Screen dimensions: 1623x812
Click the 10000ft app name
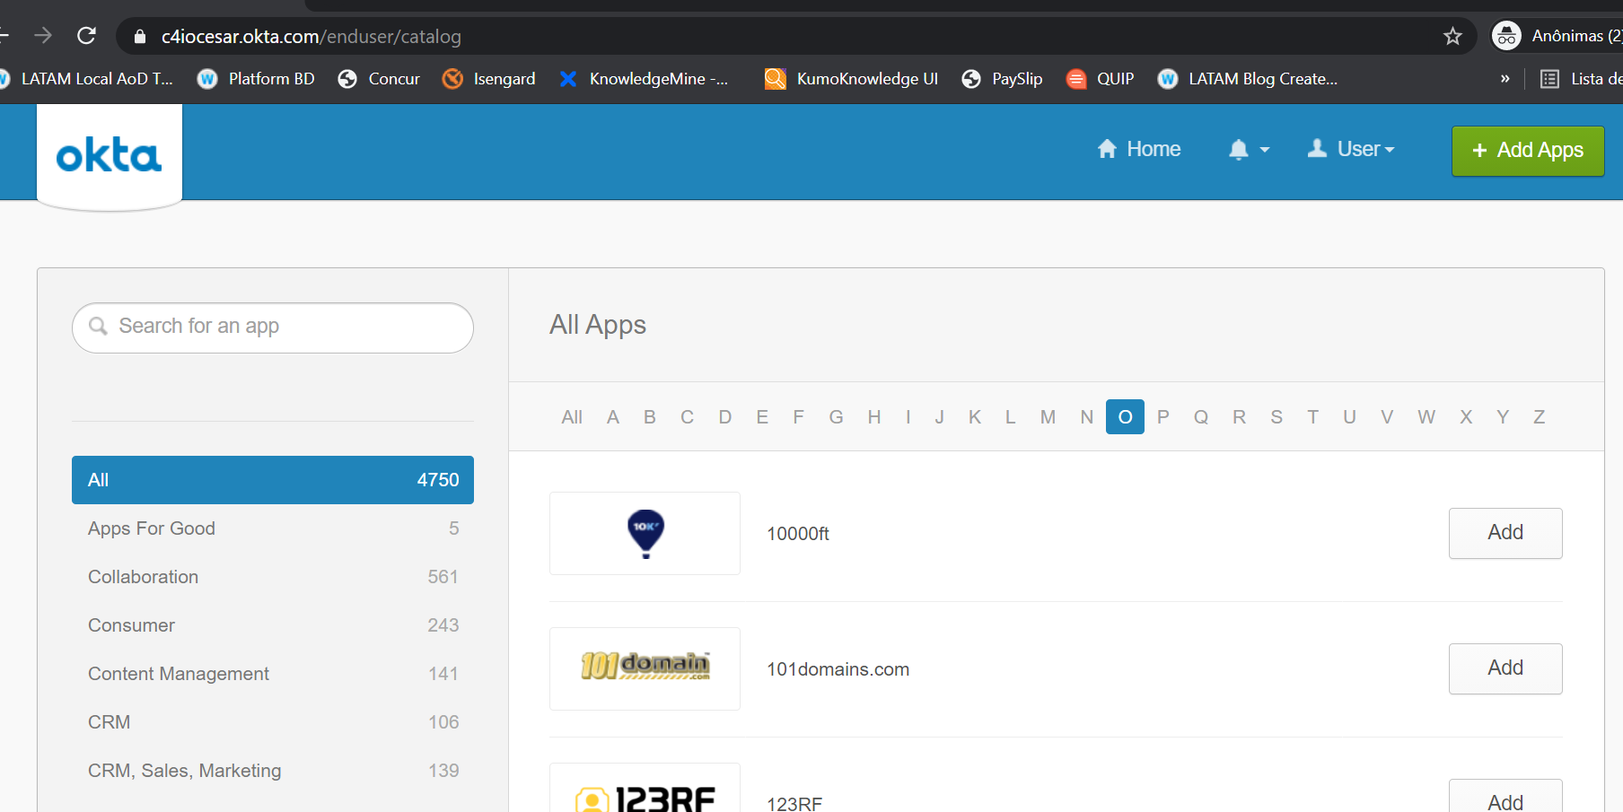point(798,534)
